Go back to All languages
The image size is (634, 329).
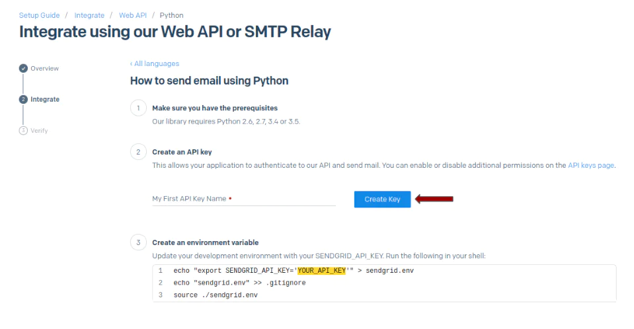coord(155,63)
